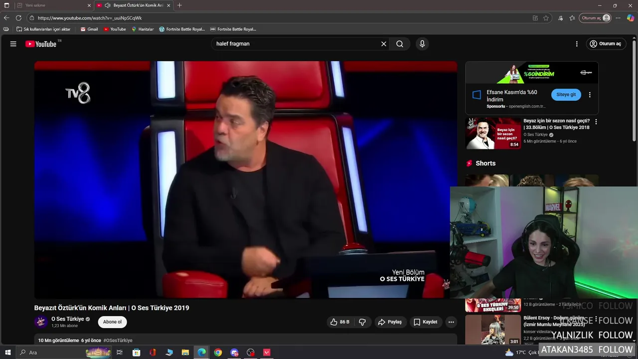Open a new browser tab
638x359 pixels.
click(x=179, y=5)
